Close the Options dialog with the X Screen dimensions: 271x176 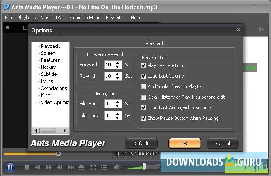pyautogui.click(x=238, y=29)
